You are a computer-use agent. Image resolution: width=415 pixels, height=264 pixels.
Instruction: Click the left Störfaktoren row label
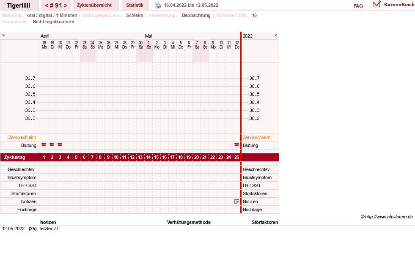(24, 193)
